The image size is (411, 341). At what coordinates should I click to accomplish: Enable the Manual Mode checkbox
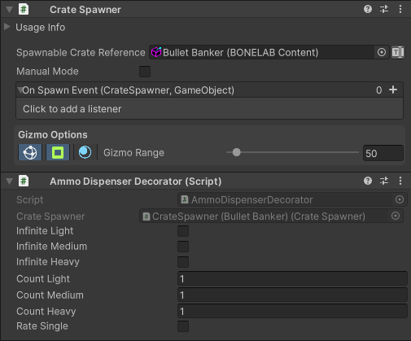[145, 72]
